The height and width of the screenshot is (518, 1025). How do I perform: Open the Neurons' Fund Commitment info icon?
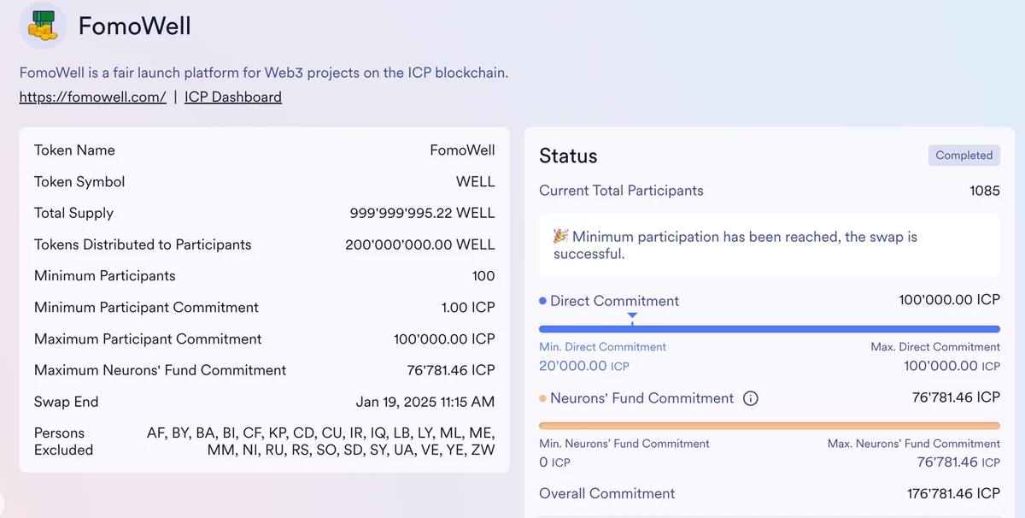coord(751,398)
